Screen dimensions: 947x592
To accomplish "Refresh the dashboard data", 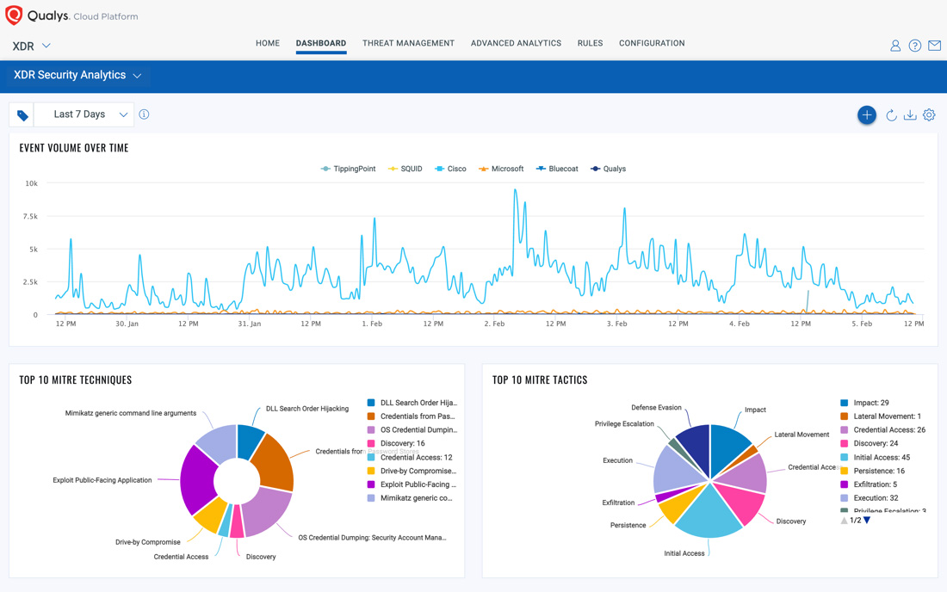I will pos(891,115).
